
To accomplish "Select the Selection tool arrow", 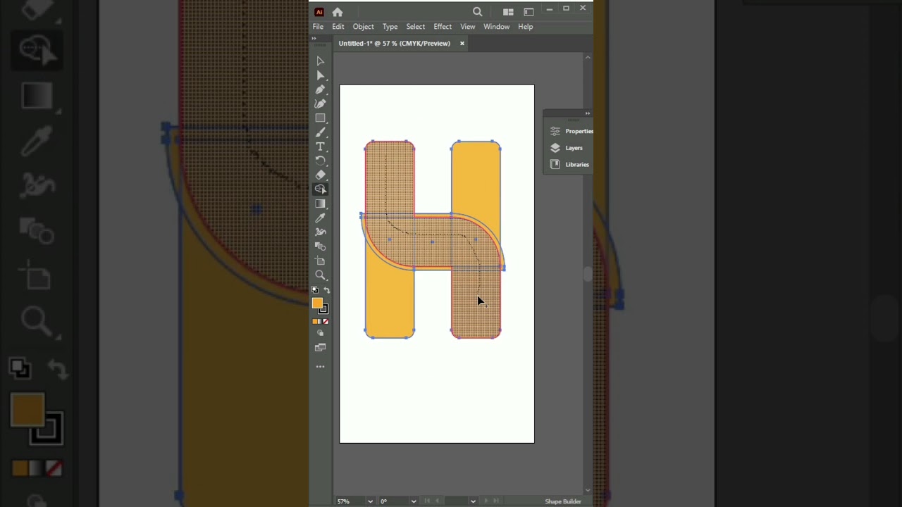I will pyautogui.click(x=320, y=61).
